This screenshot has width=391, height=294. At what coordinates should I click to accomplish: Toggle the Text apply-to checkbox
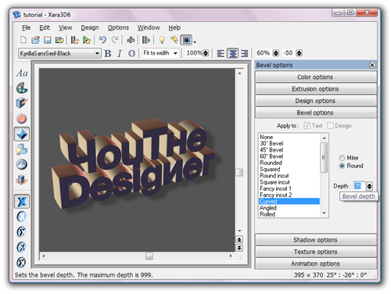(x=307, y=126)
